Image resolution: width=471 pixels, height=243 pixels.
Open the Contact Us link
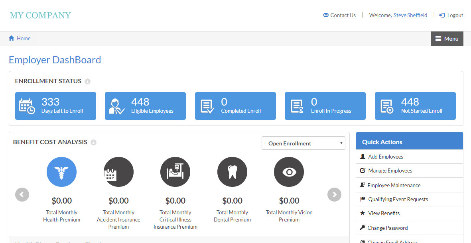click(339, 15)
